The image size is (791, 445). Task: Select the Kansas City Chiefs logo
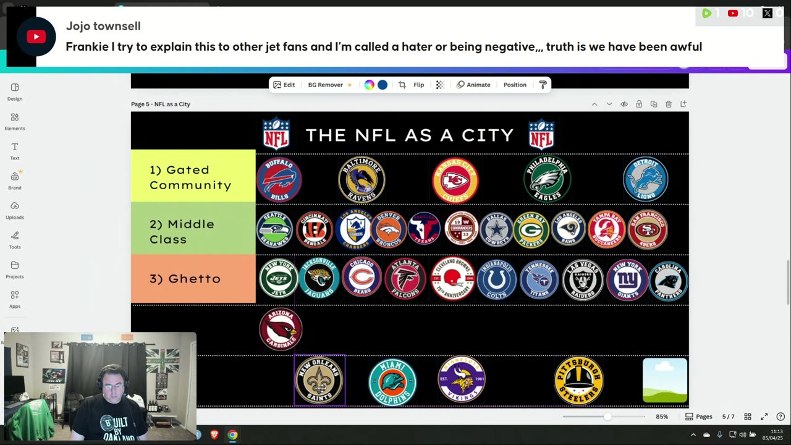click(455, 179)
